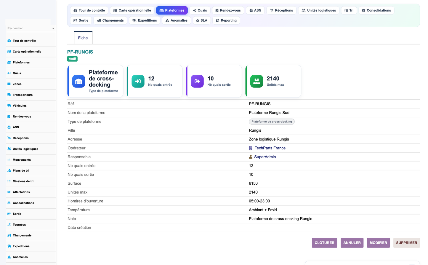The width and height of the screenshot is (428, 265).
Task: Click the Quais sidebar icon
Action: [x=9, y=73]
